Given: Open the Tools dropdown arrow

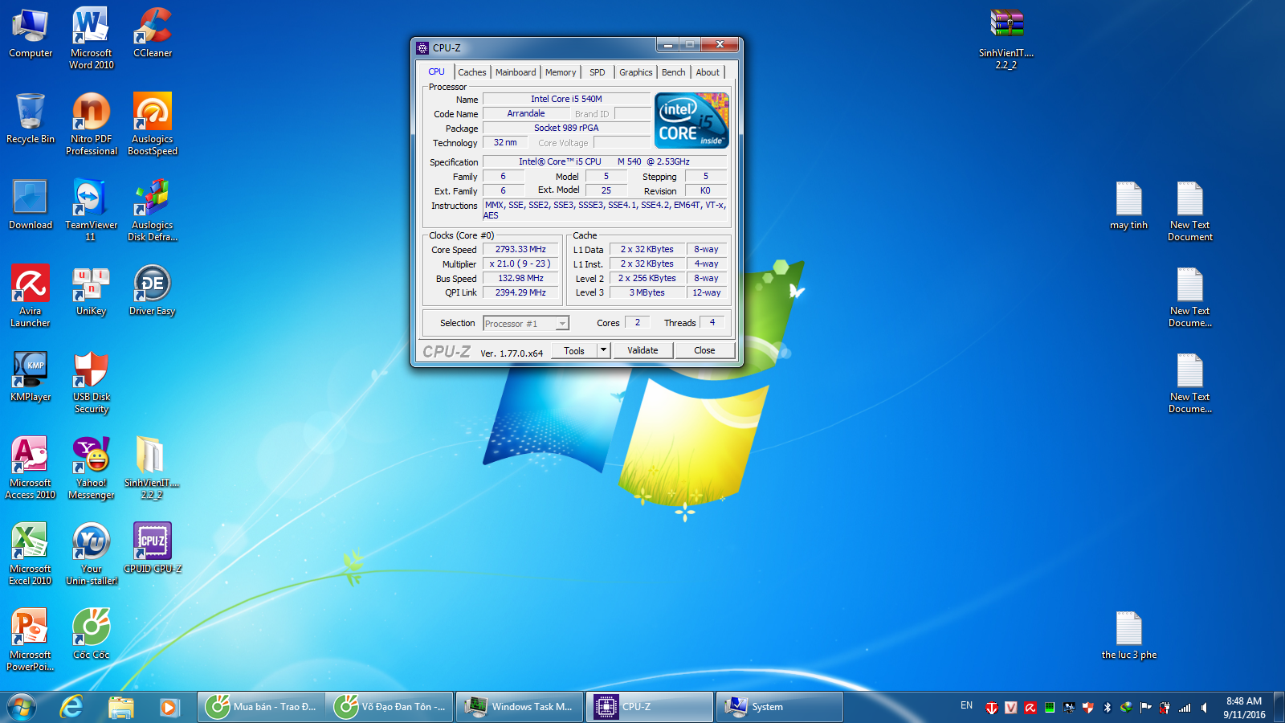Looking at the screenshot, I should point(603,350).
